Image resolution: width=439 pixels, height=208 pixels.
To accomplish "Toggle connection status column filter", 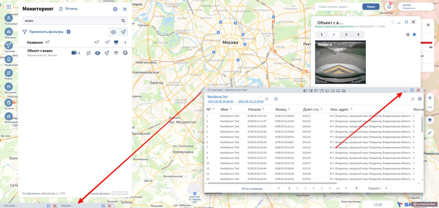I will (x=116, y=42).
